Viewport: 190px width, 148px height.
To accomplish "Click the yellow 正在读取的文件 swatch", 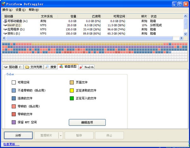I will click(72, 90).
